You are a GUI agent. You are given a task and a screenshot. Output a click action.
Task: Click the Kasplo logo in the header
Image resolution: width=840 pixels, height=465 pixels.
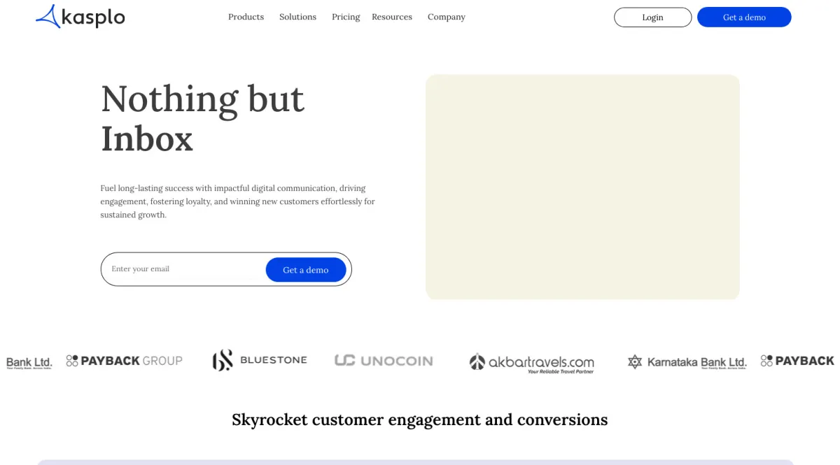coord(80,17)
